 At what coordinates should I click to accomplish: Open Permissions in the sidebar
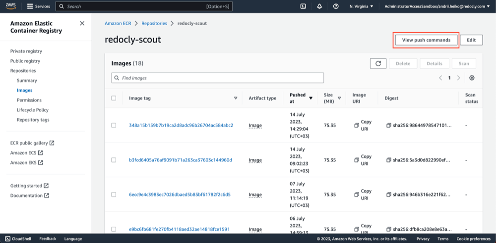click(29, 100)
